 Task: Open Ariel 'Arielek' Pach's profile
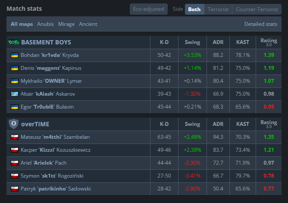[x=44, y=163]
